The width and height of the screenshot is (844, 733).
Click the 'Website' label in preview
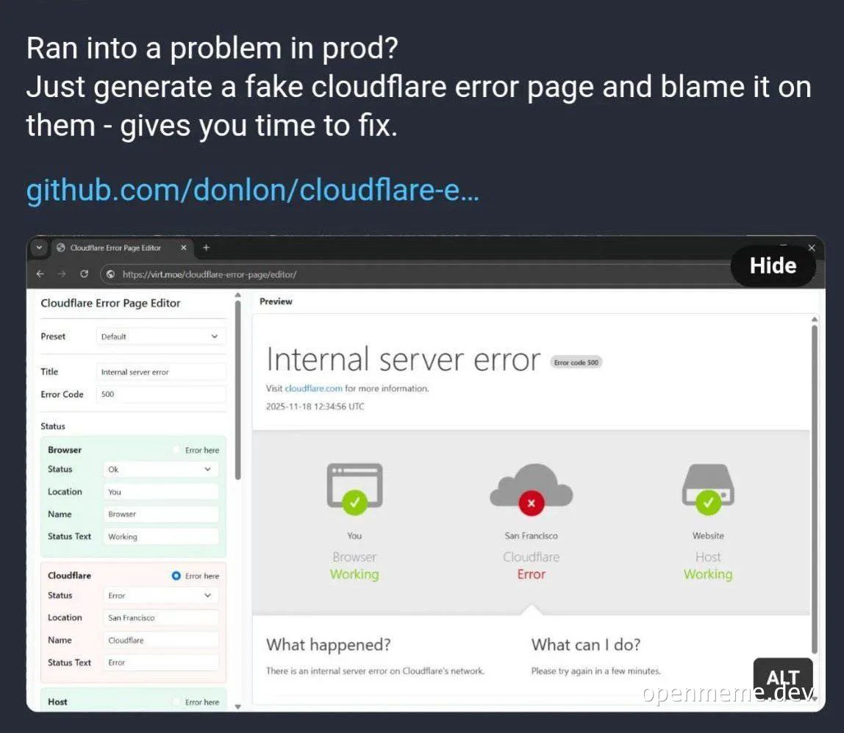click(708, 536)
